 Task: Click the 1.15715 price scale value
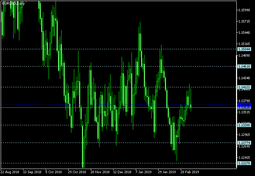244,21
